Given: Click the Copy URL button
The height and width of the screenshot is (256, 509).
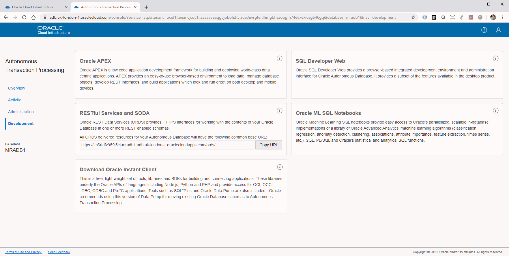Looking at the screenshot, I should click(x=269, y=145).
